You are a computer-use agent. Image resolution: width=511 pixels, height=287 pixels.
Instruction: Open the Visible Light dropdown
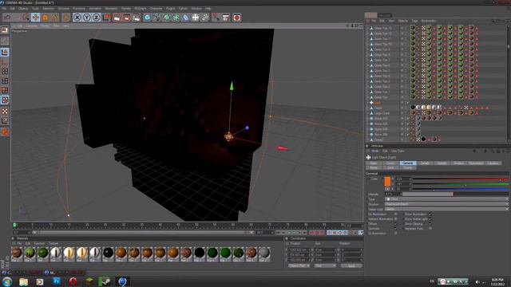[x=446, y=209]
